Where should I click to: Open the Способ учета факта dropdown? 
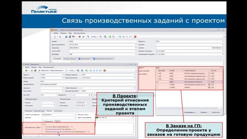click(75, 115)
